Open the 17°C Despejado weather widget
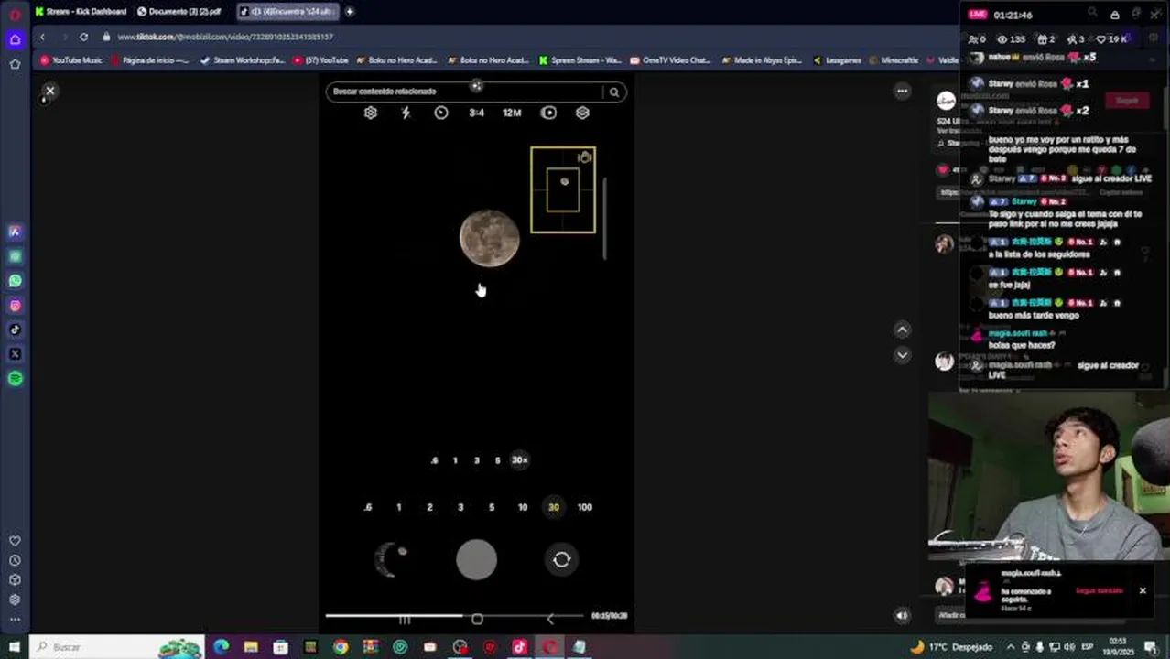The image size is (1170, 659). pos(951,647)
